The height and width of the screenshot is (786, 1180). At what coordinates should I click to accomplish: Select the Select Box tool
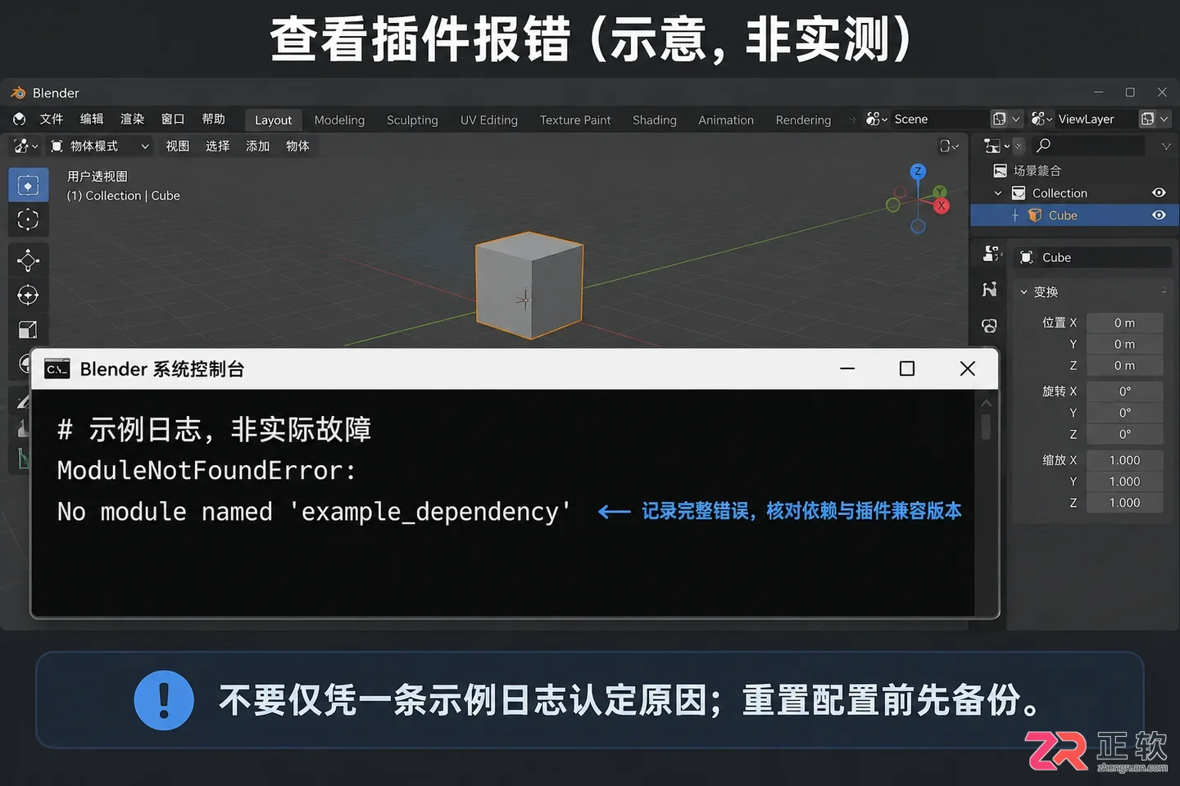[28, 186]
